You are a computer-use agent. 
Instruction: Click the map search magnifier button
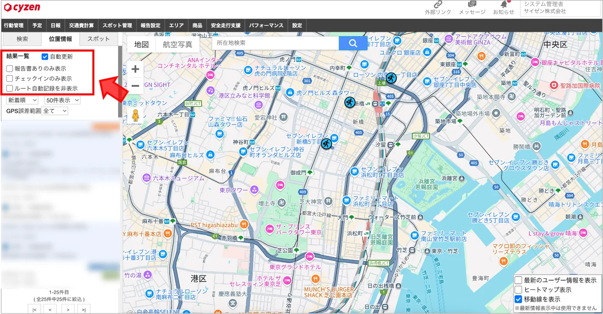pyautogui.click(x=353, y=43)
